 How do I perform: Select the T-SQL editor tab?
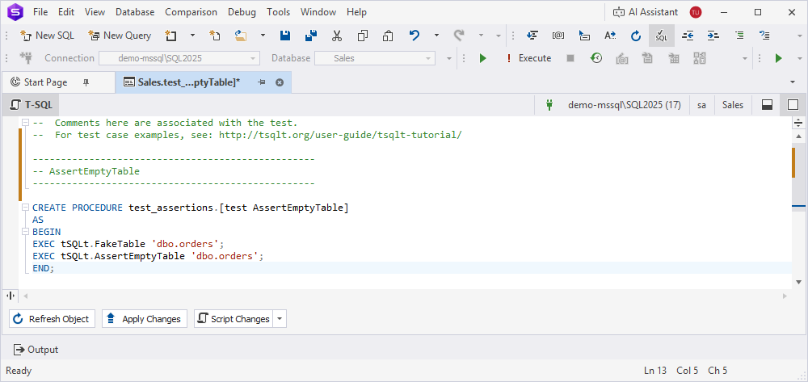click(31, 105)
